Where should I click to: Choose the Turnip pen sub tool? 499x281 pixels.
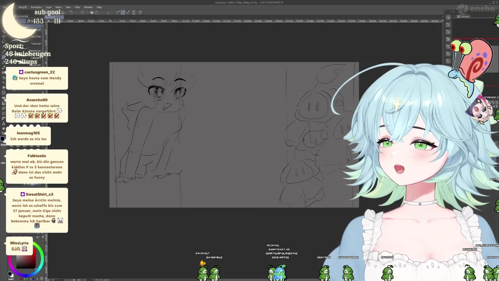click(x=37, y=44)
